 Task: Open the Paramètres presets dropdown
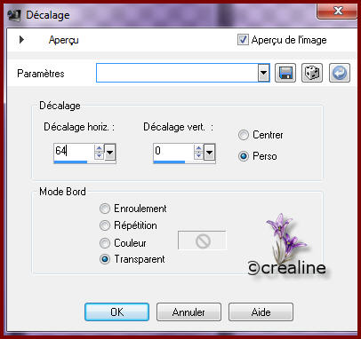[263, 73]
